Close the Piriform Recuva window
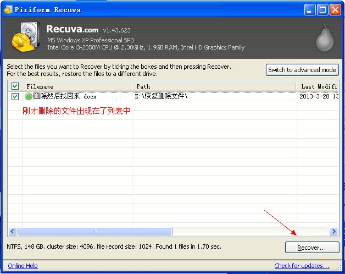This screenshot has height=274, width=345. tap(335, 10)
